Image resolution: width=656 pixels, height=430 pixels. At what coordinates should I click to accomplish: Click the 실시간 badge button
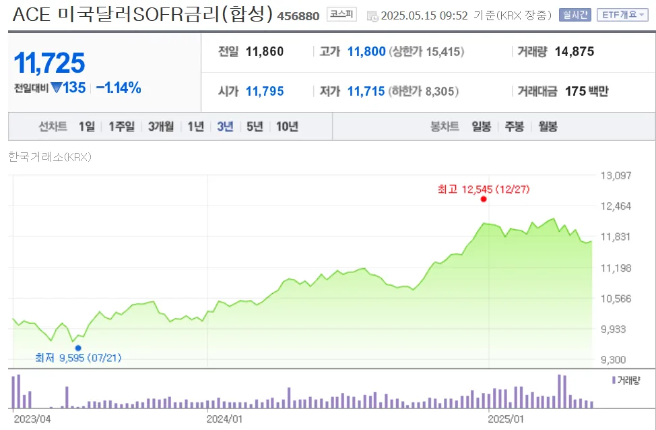(x=575, y=15)
